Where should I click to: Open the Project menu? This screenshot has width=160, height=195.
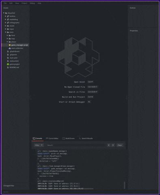(x=24, y=3)
